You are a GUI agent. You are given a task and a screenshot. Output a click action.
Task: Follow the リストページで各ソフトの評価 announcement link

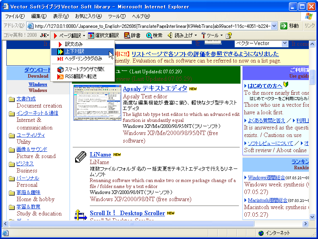click(x=205, y=54)
